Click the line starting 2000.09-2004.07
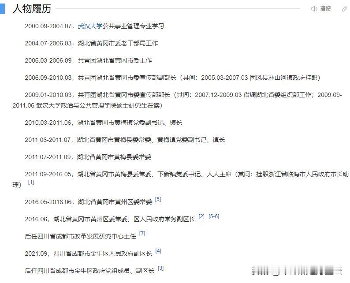Viewport: 350px width, 283px height. [94, 26]
